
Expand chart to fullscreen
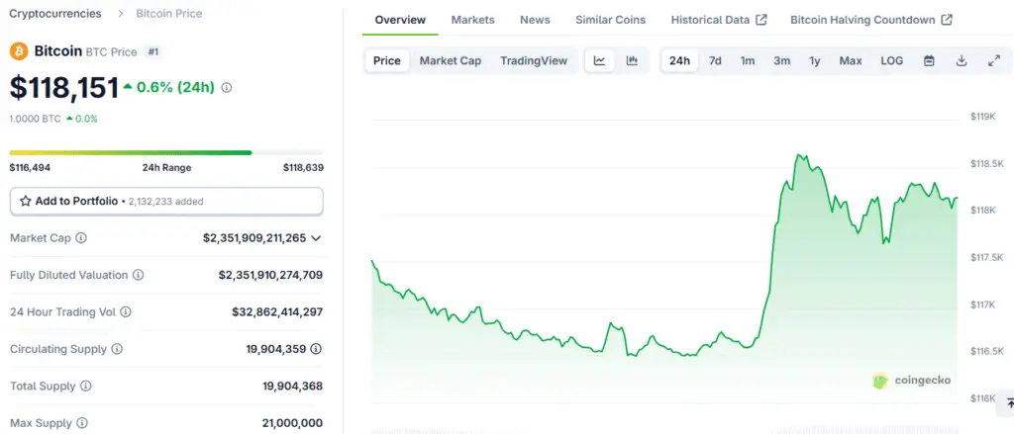[994, 60]
